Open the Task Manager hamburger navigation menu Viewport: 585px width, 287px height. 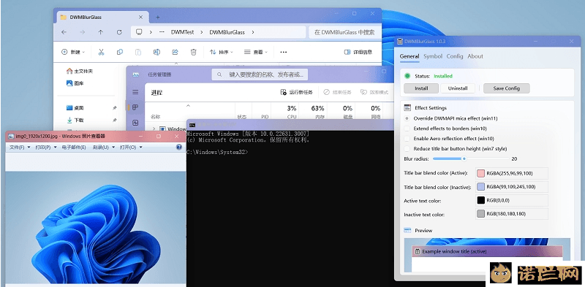click(135, 92)
